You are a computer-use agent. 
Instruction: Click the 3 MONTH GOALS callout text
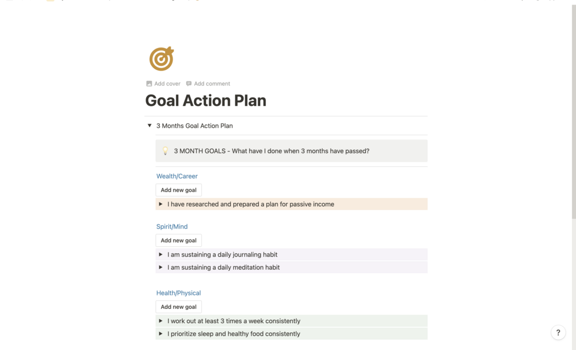point(271,151)
